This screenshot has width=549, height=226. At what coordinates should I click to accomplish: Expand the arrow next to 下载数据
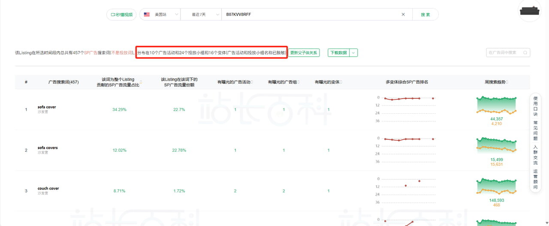(353, 53)
